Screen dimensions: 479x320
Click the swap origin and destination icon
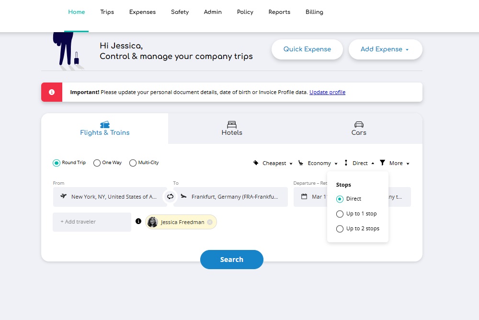[170, 196]
